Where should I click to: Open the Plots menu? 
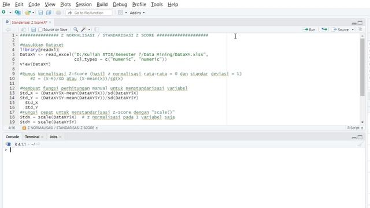[65, 5]
